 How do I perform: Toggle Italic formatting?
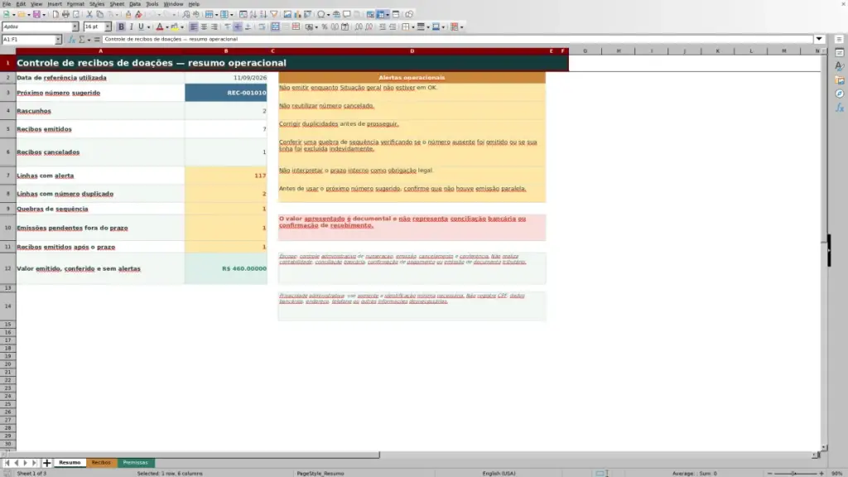point(131,27)
